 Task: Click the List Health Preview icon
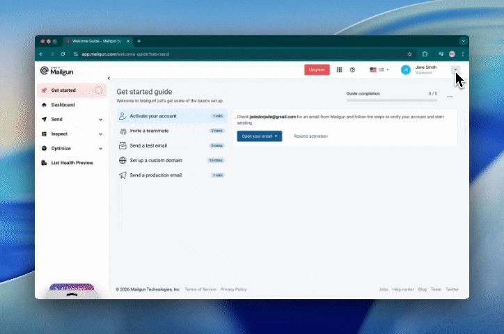(45, 163)
